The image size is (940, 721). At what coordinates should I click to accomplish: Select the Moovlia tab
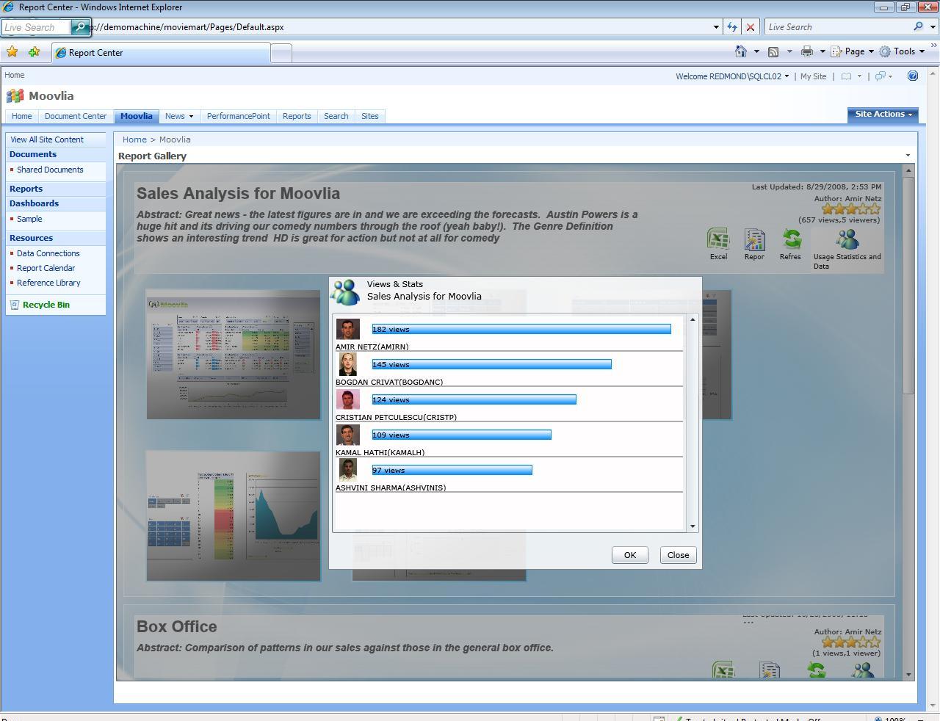[x=137, y=116]
